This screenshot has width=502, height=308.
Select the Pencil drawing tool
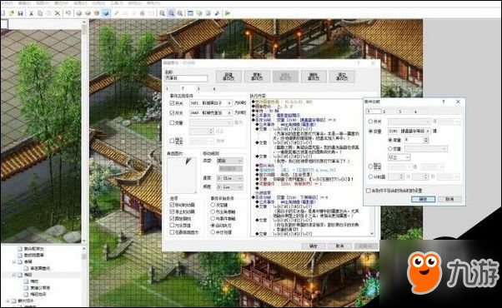coord(117,13)
